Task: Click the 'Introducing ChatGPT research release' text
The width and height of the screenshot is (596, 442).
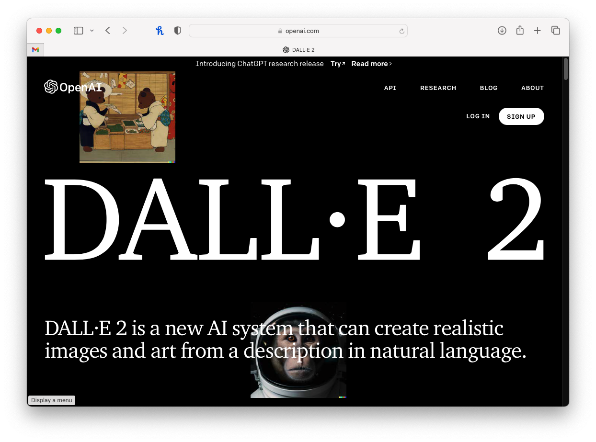Action: click(259, 64)
